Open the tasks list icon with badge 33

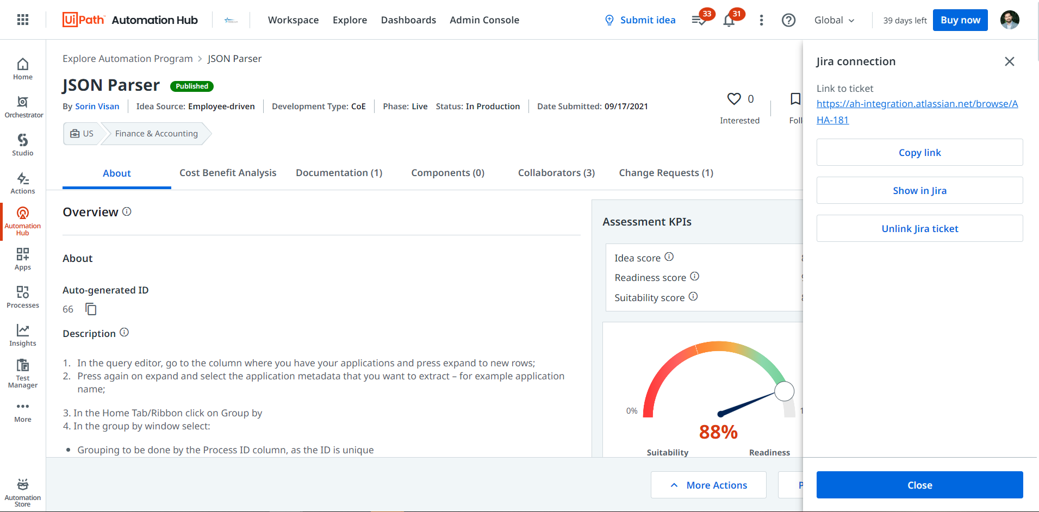coord(699,20)
